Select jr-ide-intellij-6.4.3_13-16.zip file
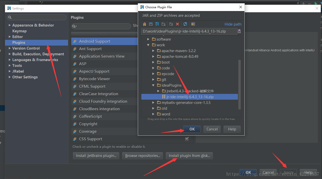The height and width of the screenshot is (179, 322). pos(189,97)
